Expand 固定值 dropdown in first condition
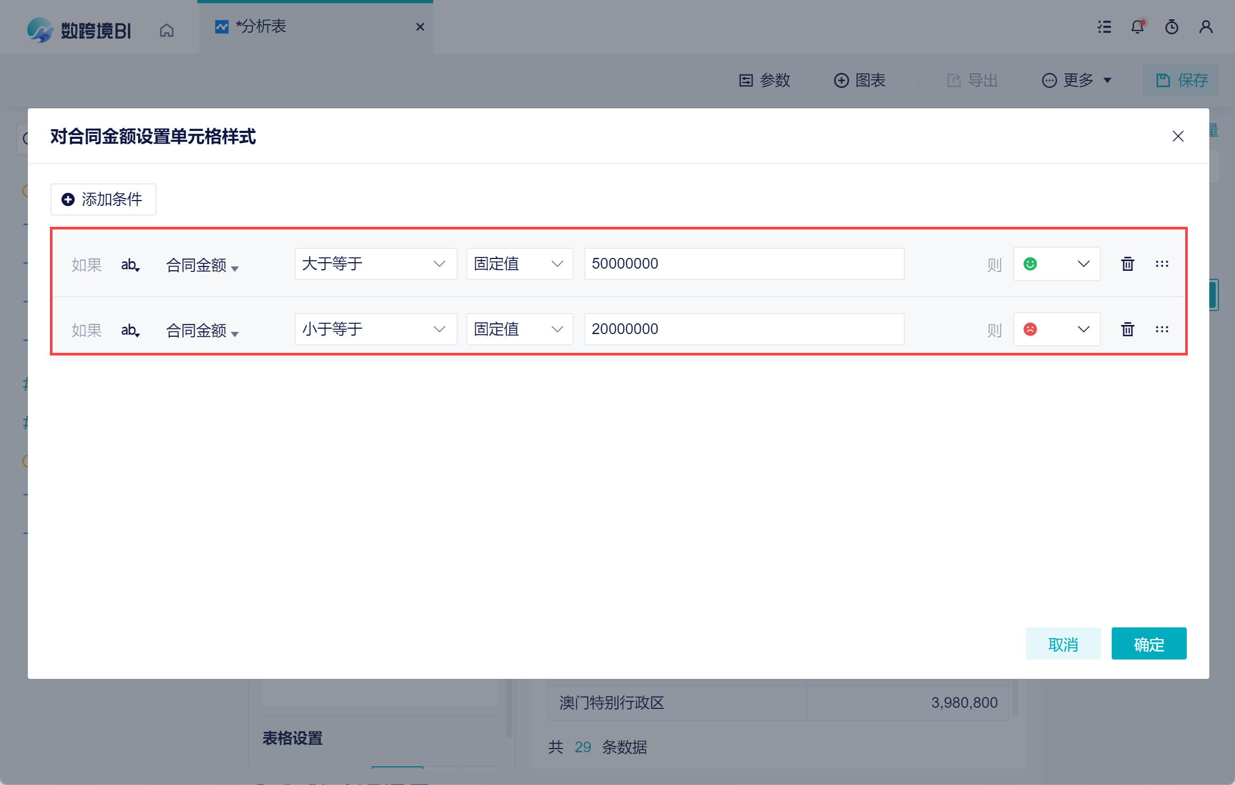Viewport: 1235px width, 785px height. 519,264
